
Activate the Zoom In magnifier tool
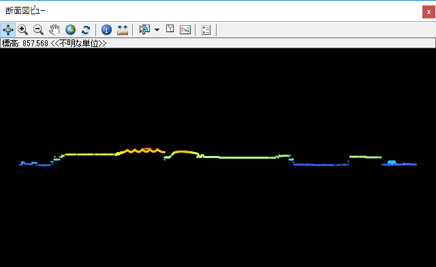click(22, 29)
